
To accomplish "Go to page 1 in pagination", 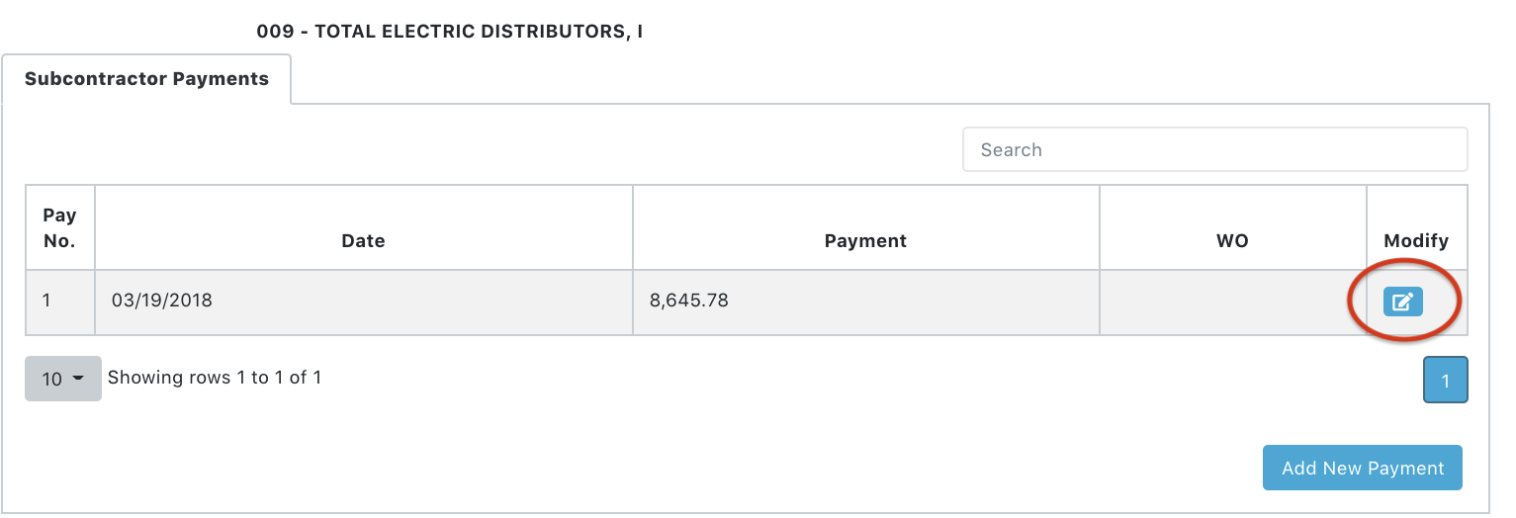I will (x=1446, y=381).
